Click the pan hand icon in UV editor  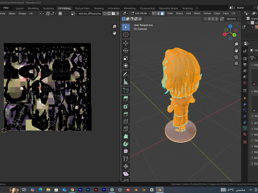[x=114, y=33]
